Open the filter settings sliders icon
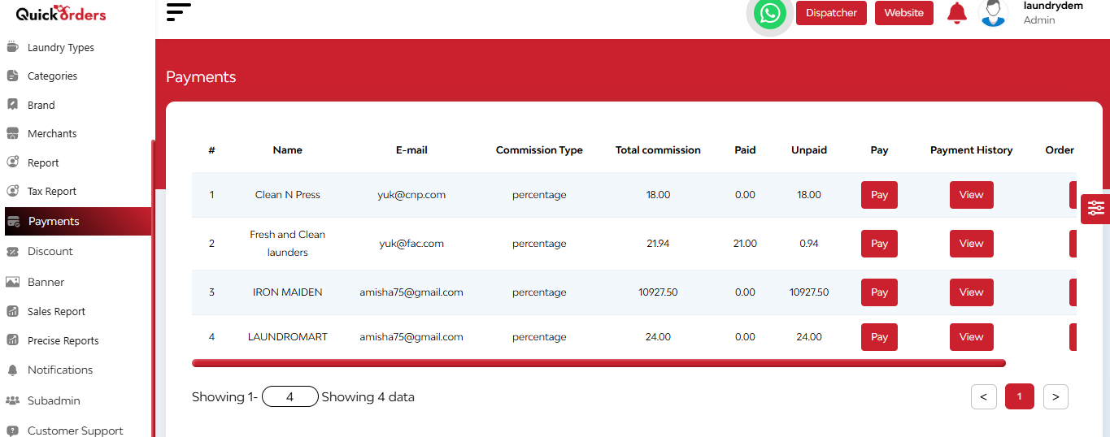 (x=1095, y=209)
